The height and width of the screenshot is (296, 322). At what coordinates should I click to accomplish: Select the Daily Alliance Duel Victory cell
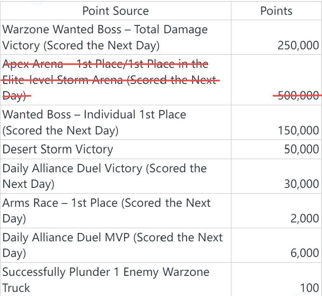(x=105, y=176)
